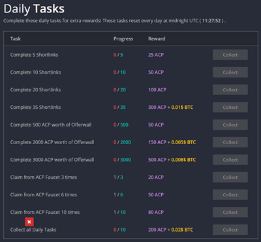
Task: Close the red X overlay icon
Action: [29, 222]
